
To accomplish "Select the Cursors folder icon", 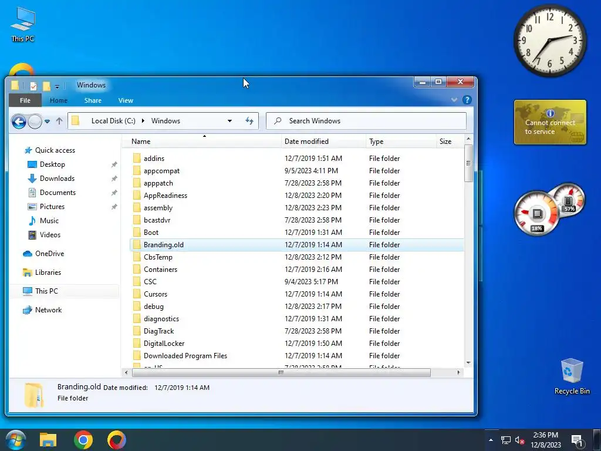I will coord(137,294).
